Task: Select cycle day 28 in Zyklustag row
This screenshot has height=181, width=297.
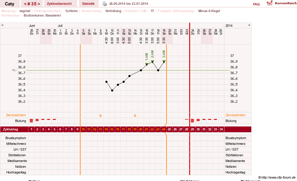Action: coord(186,130)
